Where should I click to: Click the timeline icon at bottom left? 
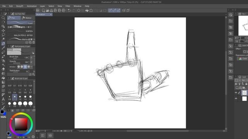click(x=43, y=136)
